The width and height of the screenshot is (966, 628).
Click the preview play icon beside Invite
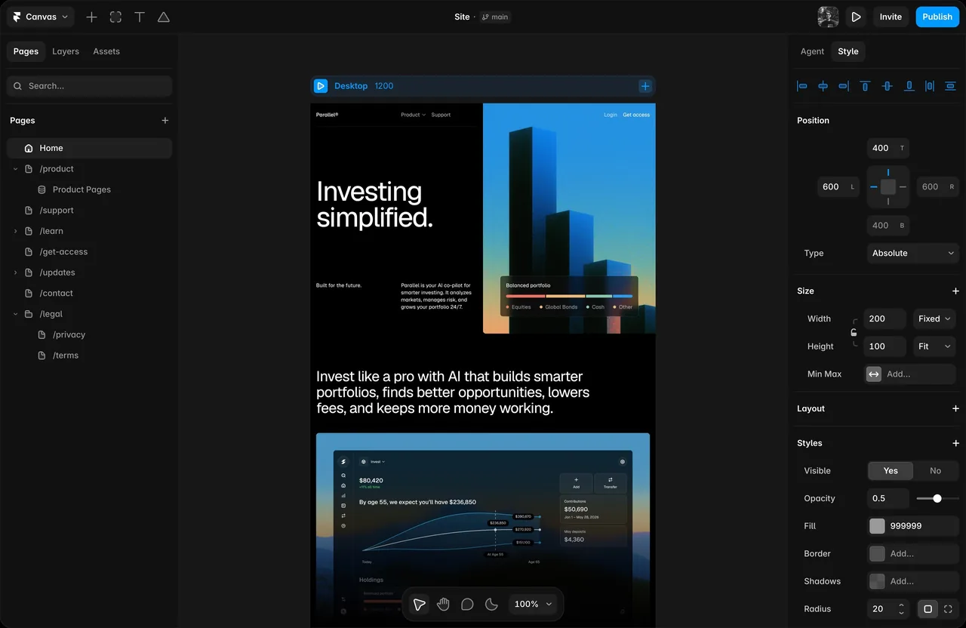click(856, 17)
